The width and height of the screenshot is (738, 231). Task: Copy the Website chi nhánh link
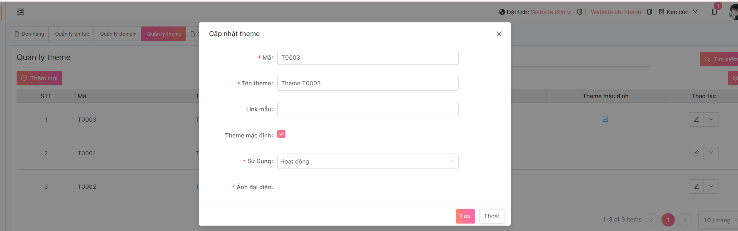tap(649, 12)
